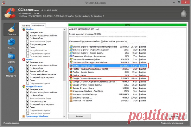Switch to the Приложения tab
191x127 pixels.
[x=38, y=26]
